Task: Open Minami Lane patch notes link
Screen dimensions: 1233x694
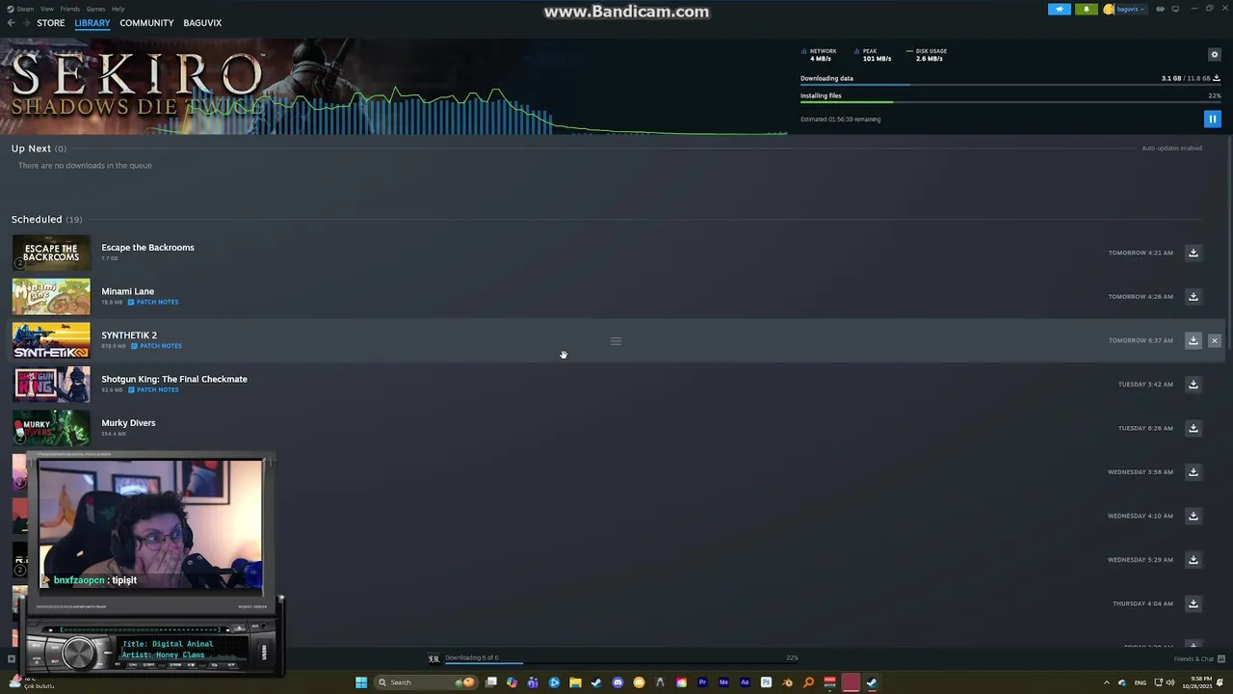Action: 153,302
